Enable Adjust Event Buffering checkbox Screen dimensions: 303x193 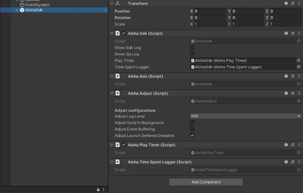click(x=192, y=129)
